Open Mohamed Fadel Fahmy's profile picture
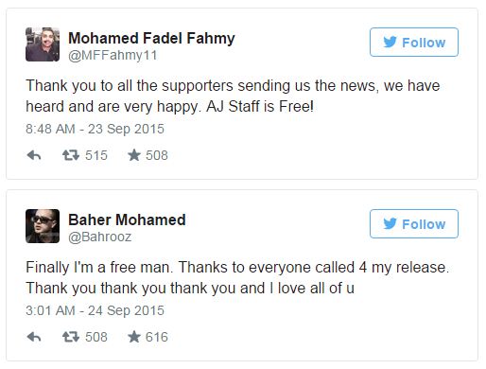 point(43,44)
